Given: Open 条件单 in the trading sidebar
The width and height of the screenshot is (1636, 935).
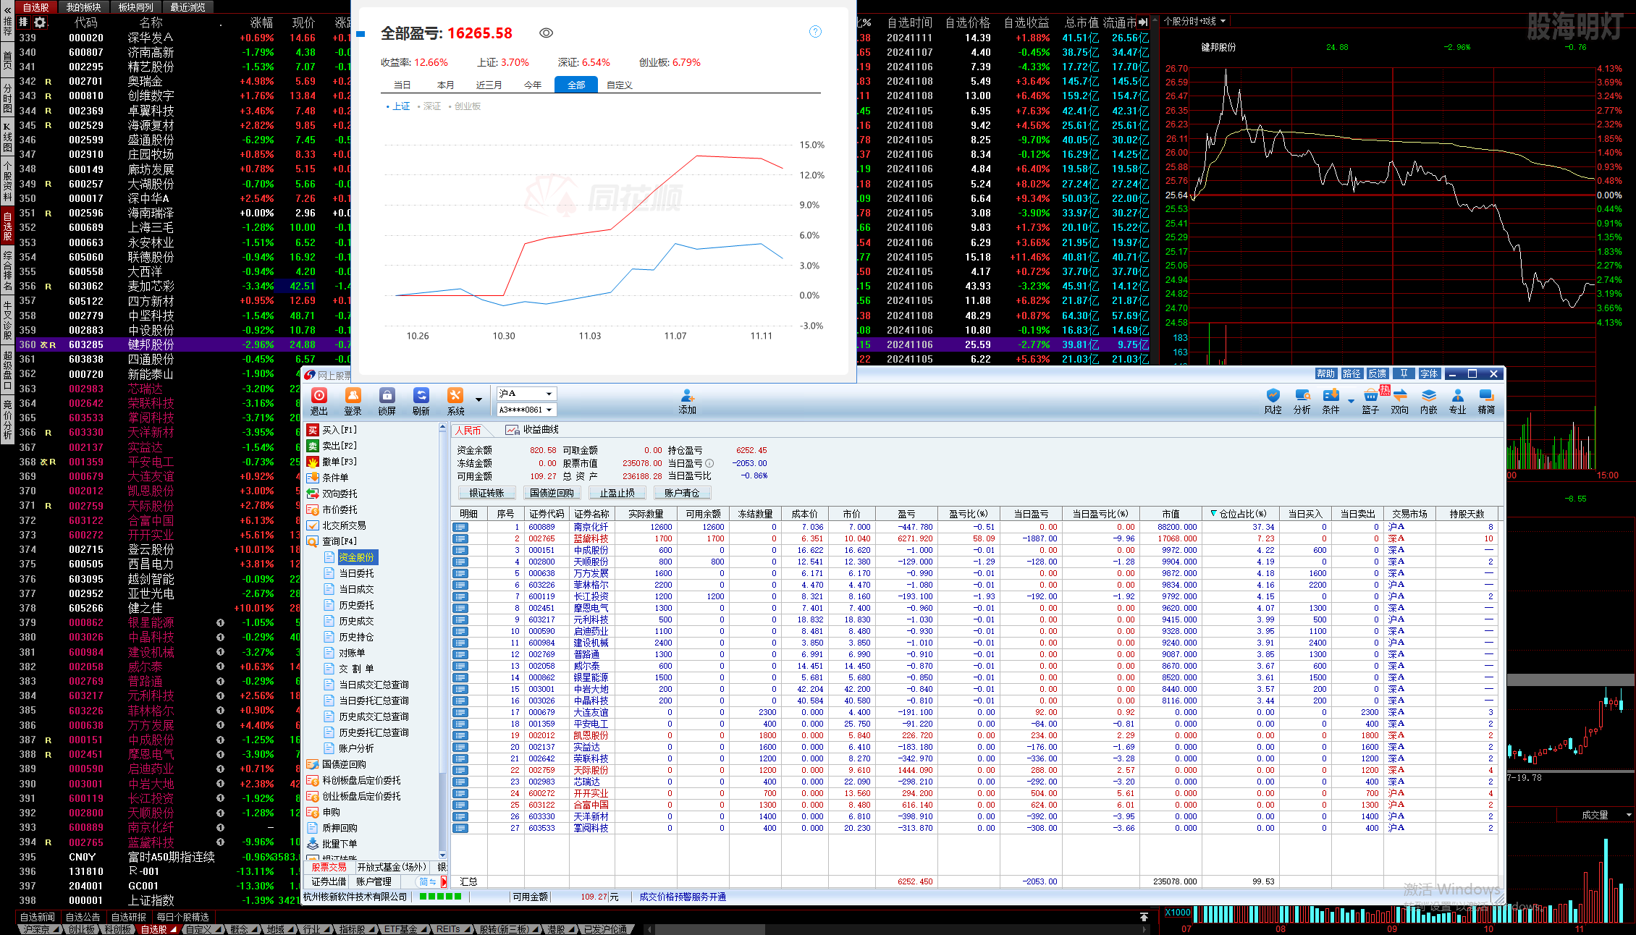Looking at the screenshot, I should [328, 478].
